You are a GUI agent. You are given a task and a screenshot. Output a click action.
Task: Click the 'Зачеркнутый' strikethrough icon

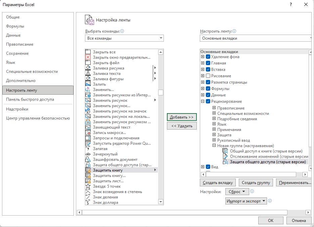88,154
